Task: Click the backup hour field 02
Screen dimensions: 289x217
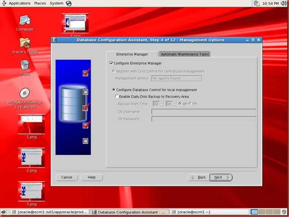Action: coord(156,104)
